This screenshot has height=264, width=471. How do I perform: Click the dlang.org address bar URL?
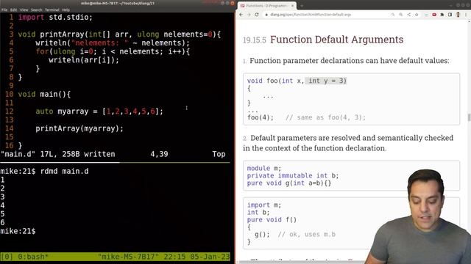(311, 15)
